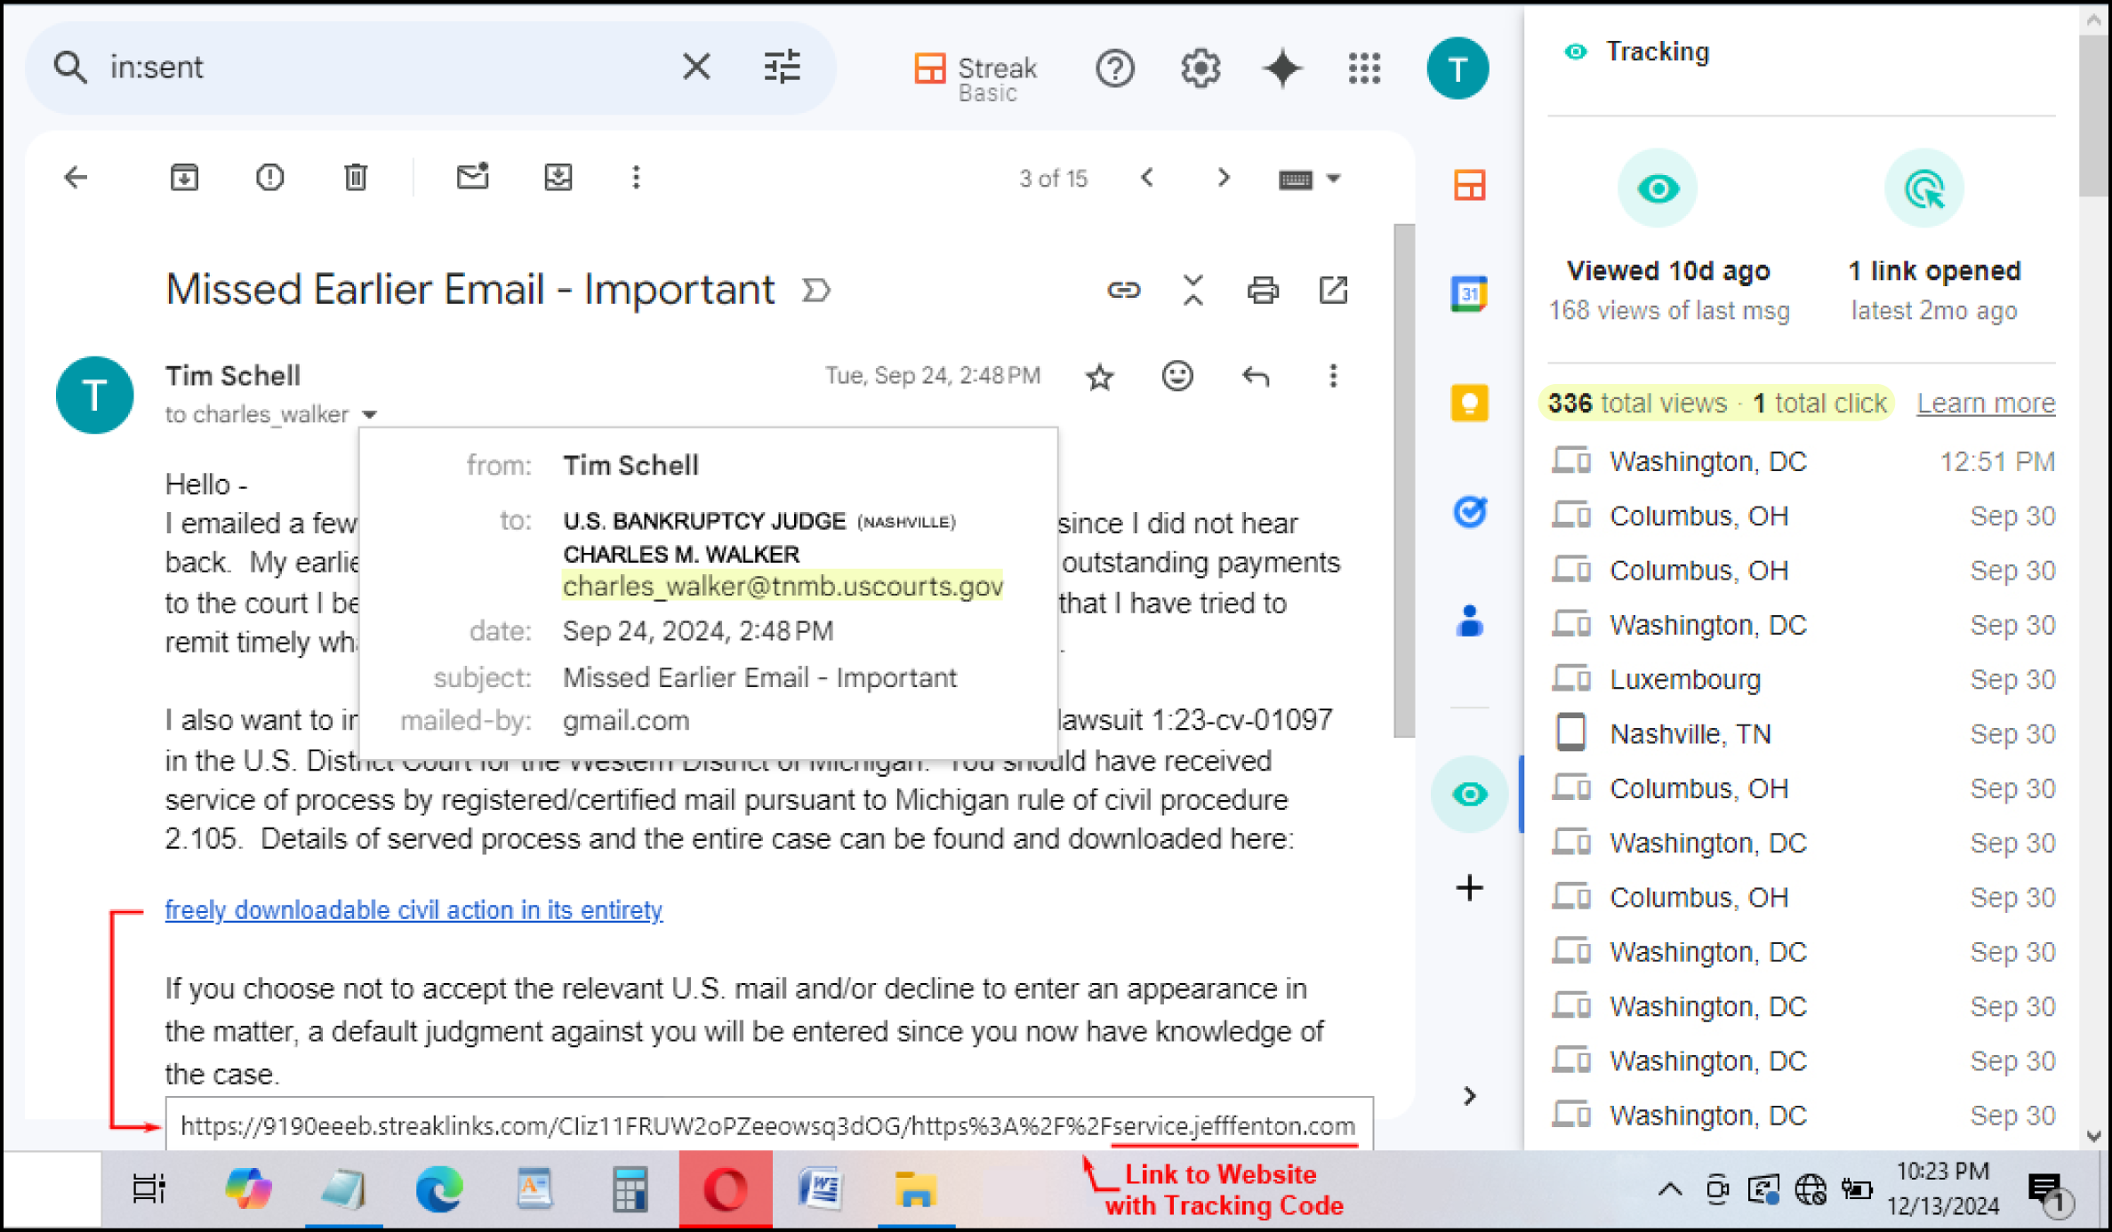Click Learn more link in Tracking

click(1985, 404)
